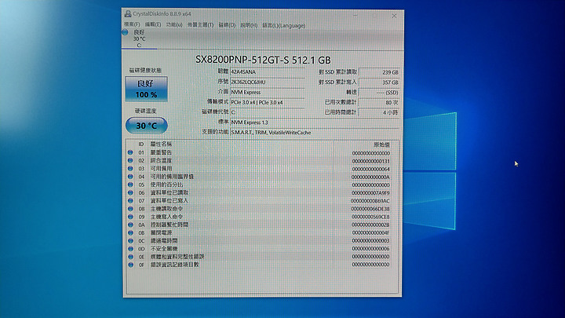Open the 佈景主題(T) menu
The image size is (565, 318).
(200, 25)
